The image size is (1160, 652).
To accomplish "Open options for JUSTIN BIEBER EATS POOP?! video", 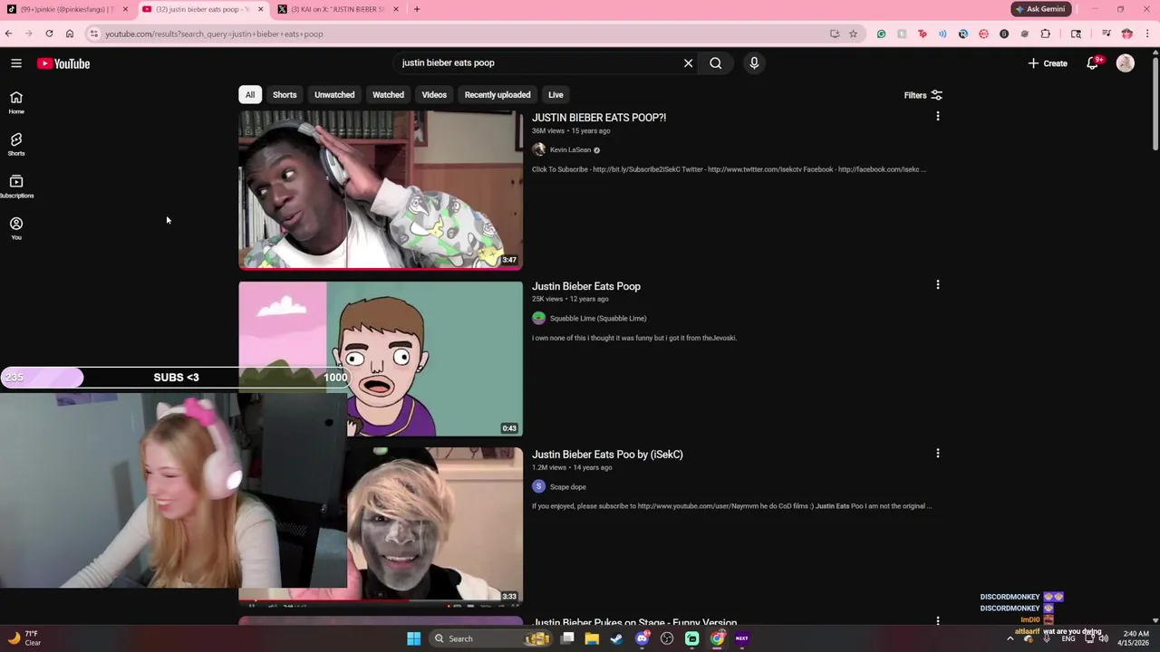I will click(x=938, y=117).
